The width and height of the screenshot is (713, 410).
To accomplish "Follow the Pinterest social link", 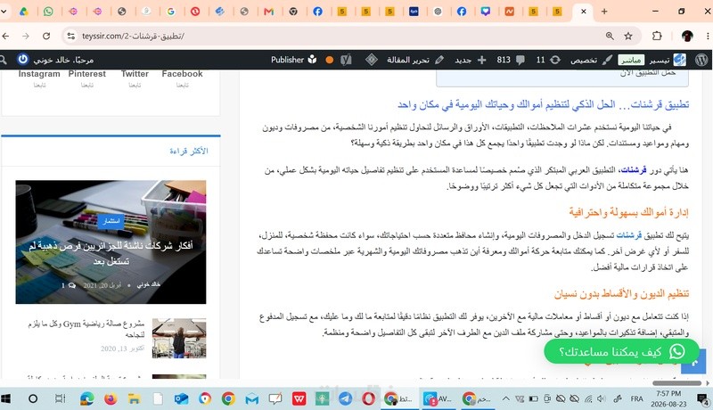I will tap(86, 78).
